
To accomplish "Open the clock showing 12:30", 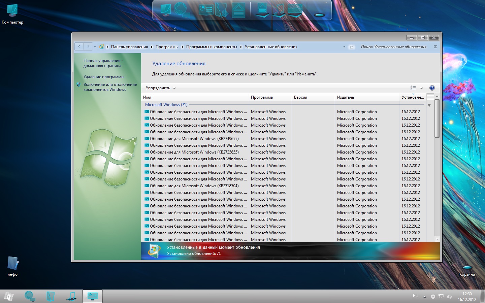I will point(467,296).
